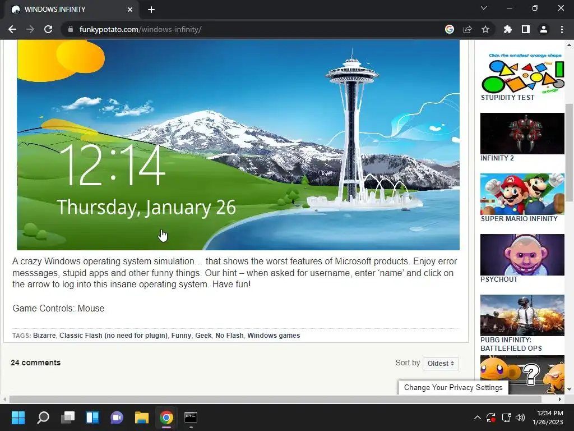
Task: Open the Psychout game thumbnail
Action: click(x=522, y=255)
